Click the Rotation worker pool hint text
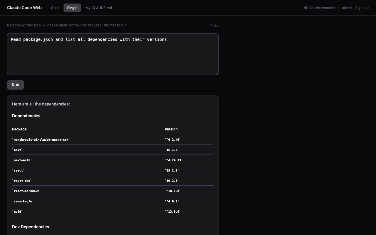The height and width of the screenshot is (235, 376). 67,25
